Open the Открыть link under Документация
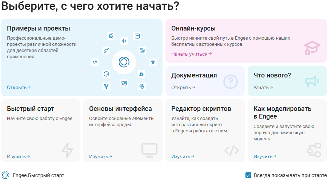Viewport: 328px width, 180px height. point(183,88)
